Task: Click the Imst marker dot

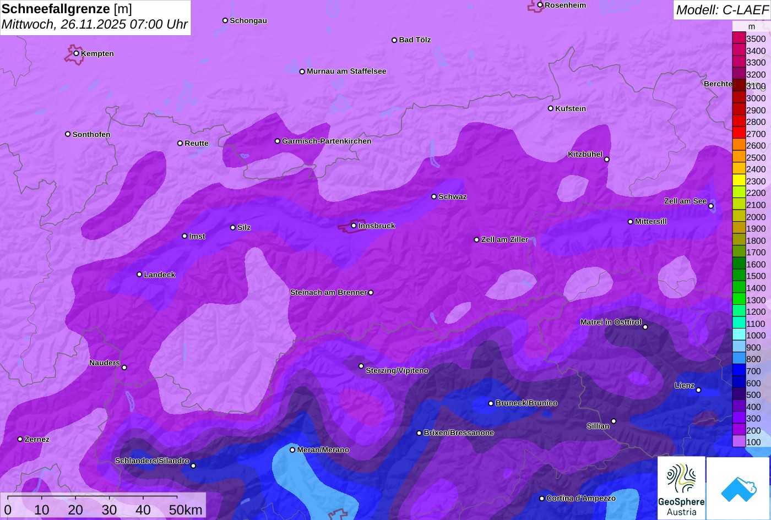Action: pos(184,236)
